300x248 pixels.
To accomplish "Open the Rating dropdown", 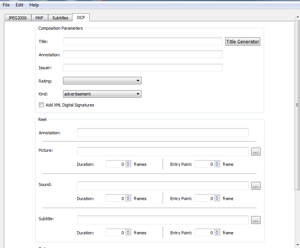I will [x=102, y=81].
